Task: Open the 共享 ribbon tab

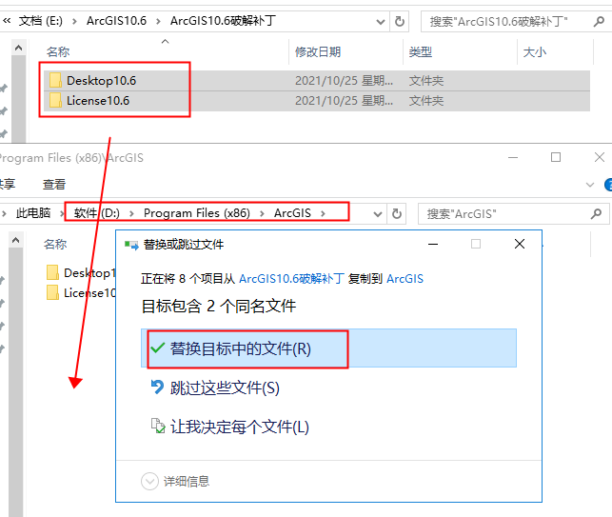Action: tap(7, 184)
